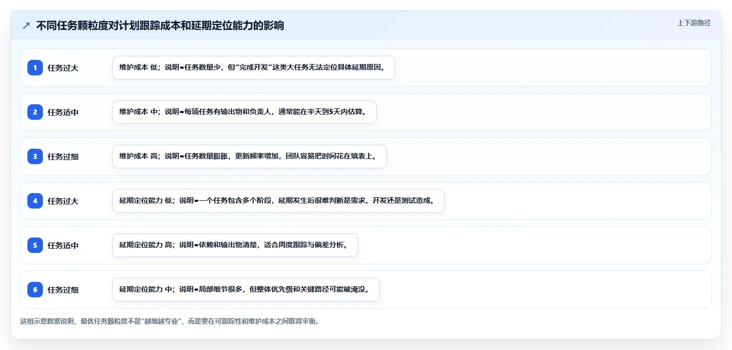Viewport: 732px width, 350px height.
Task: Select the 任务过大 label in row 1
Action: (x=63, y=68)
